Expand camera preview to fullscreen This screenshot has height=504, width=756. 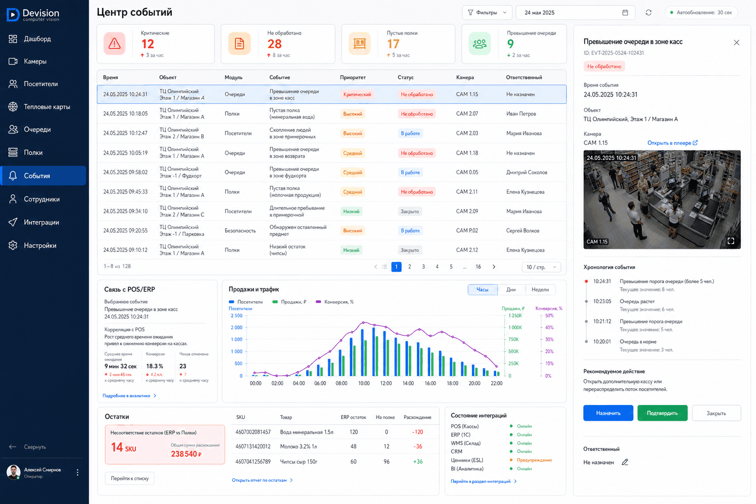click(731, 241)
